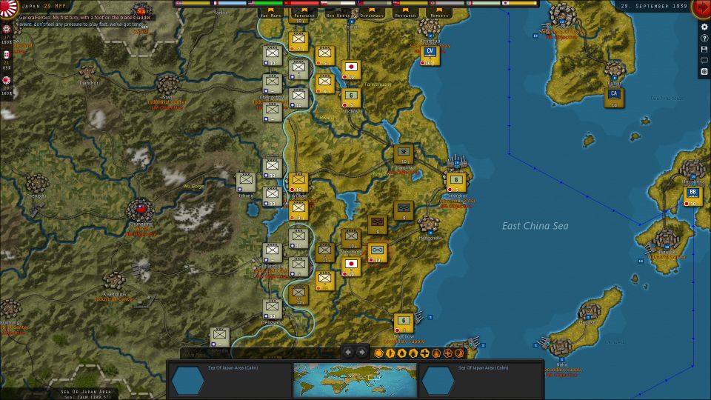Toggle the dim flame hexagon overlay
The height and width of the screenshot is (400, 711).
pyautogui.click(x=435, y=353)
